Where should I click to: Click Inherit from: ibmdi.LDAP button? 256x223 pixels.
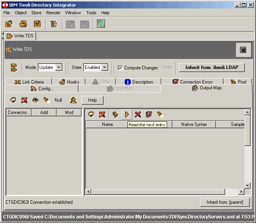(x=212, y=67)
